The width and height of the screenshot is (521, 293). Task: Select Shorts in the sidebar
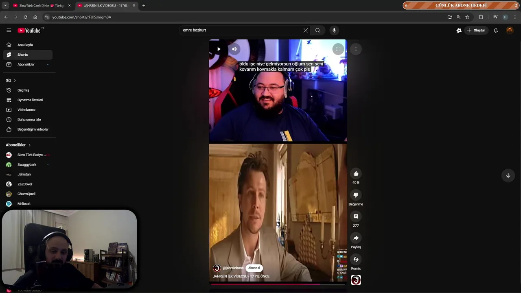28,55
